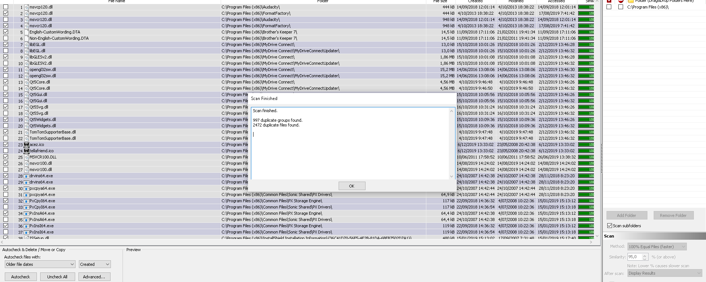Click the acez.ico file icon in row 23

(27, 144)
